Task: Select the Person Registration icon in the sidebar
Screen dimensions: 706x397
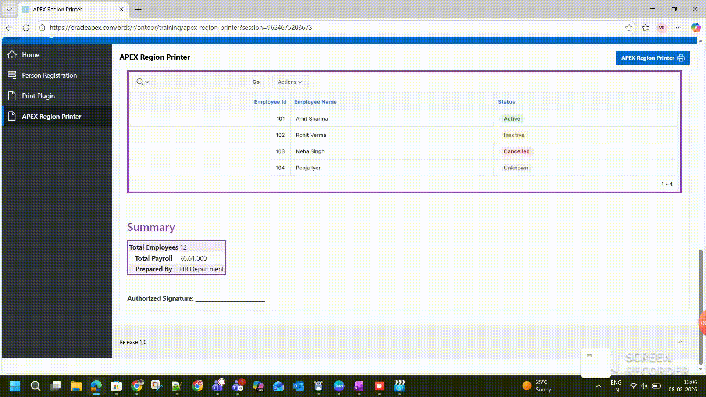Action: (12, 75)
